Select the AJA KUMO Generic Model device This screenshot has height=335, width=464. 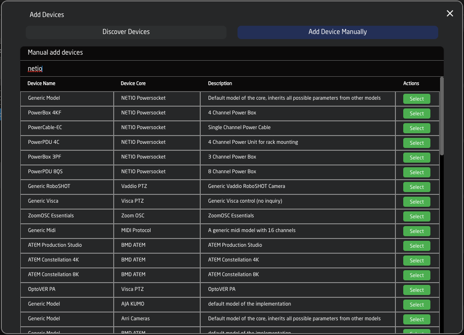417,305
